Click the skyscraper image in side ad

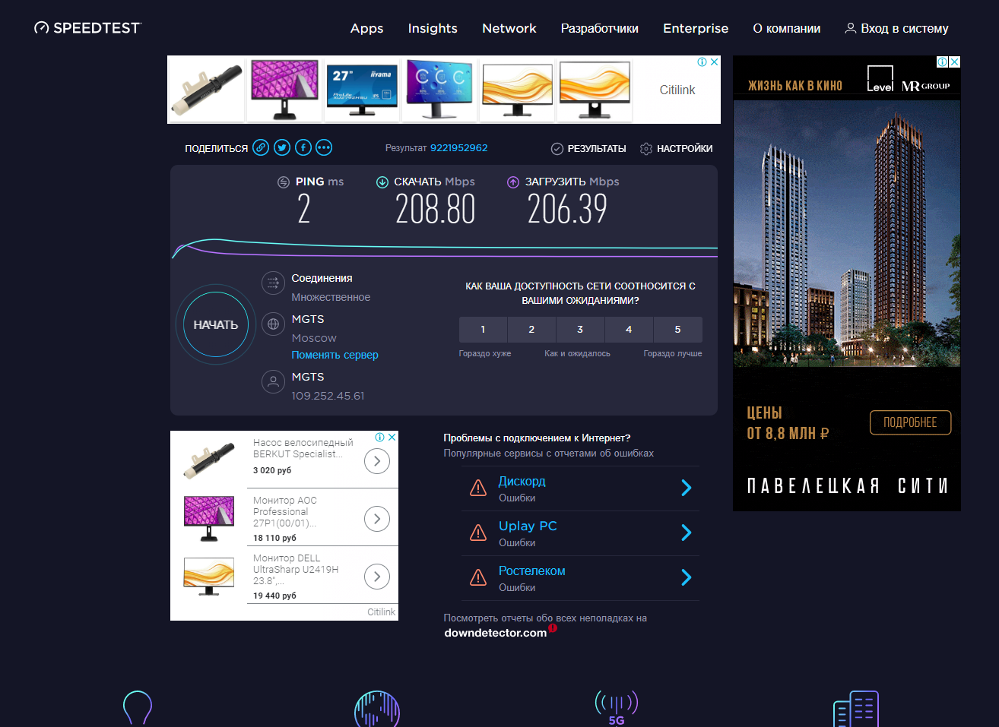click(847, 234)
